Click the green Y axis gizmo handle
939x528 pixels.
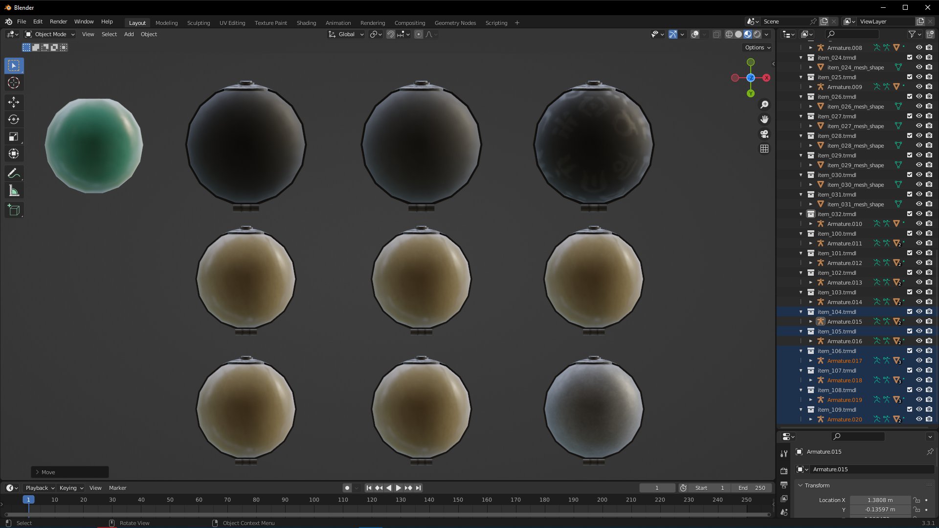[x=751, y=93]
